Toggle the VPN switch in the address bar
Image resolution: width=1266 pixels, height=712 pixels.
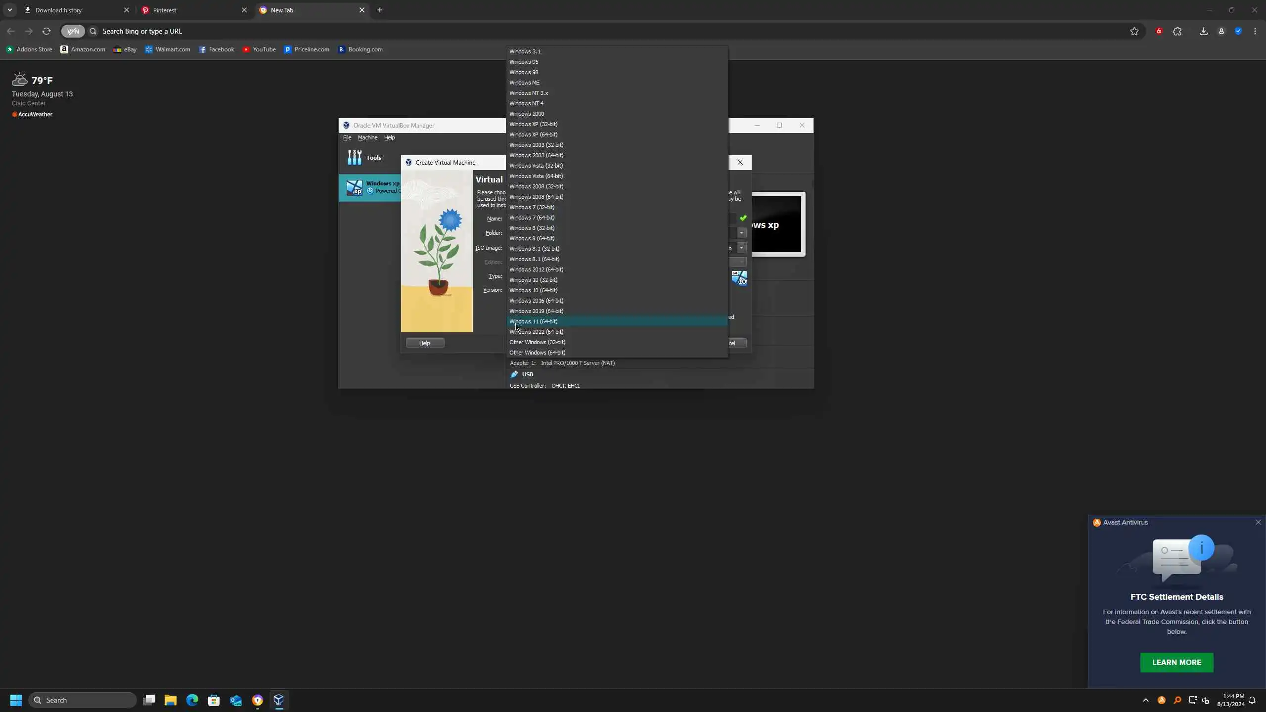73,31
